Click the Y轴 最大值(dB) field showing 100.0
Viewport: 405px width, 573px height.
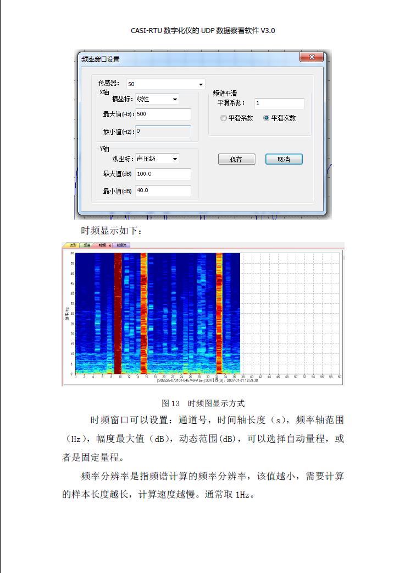click(163, 174)
